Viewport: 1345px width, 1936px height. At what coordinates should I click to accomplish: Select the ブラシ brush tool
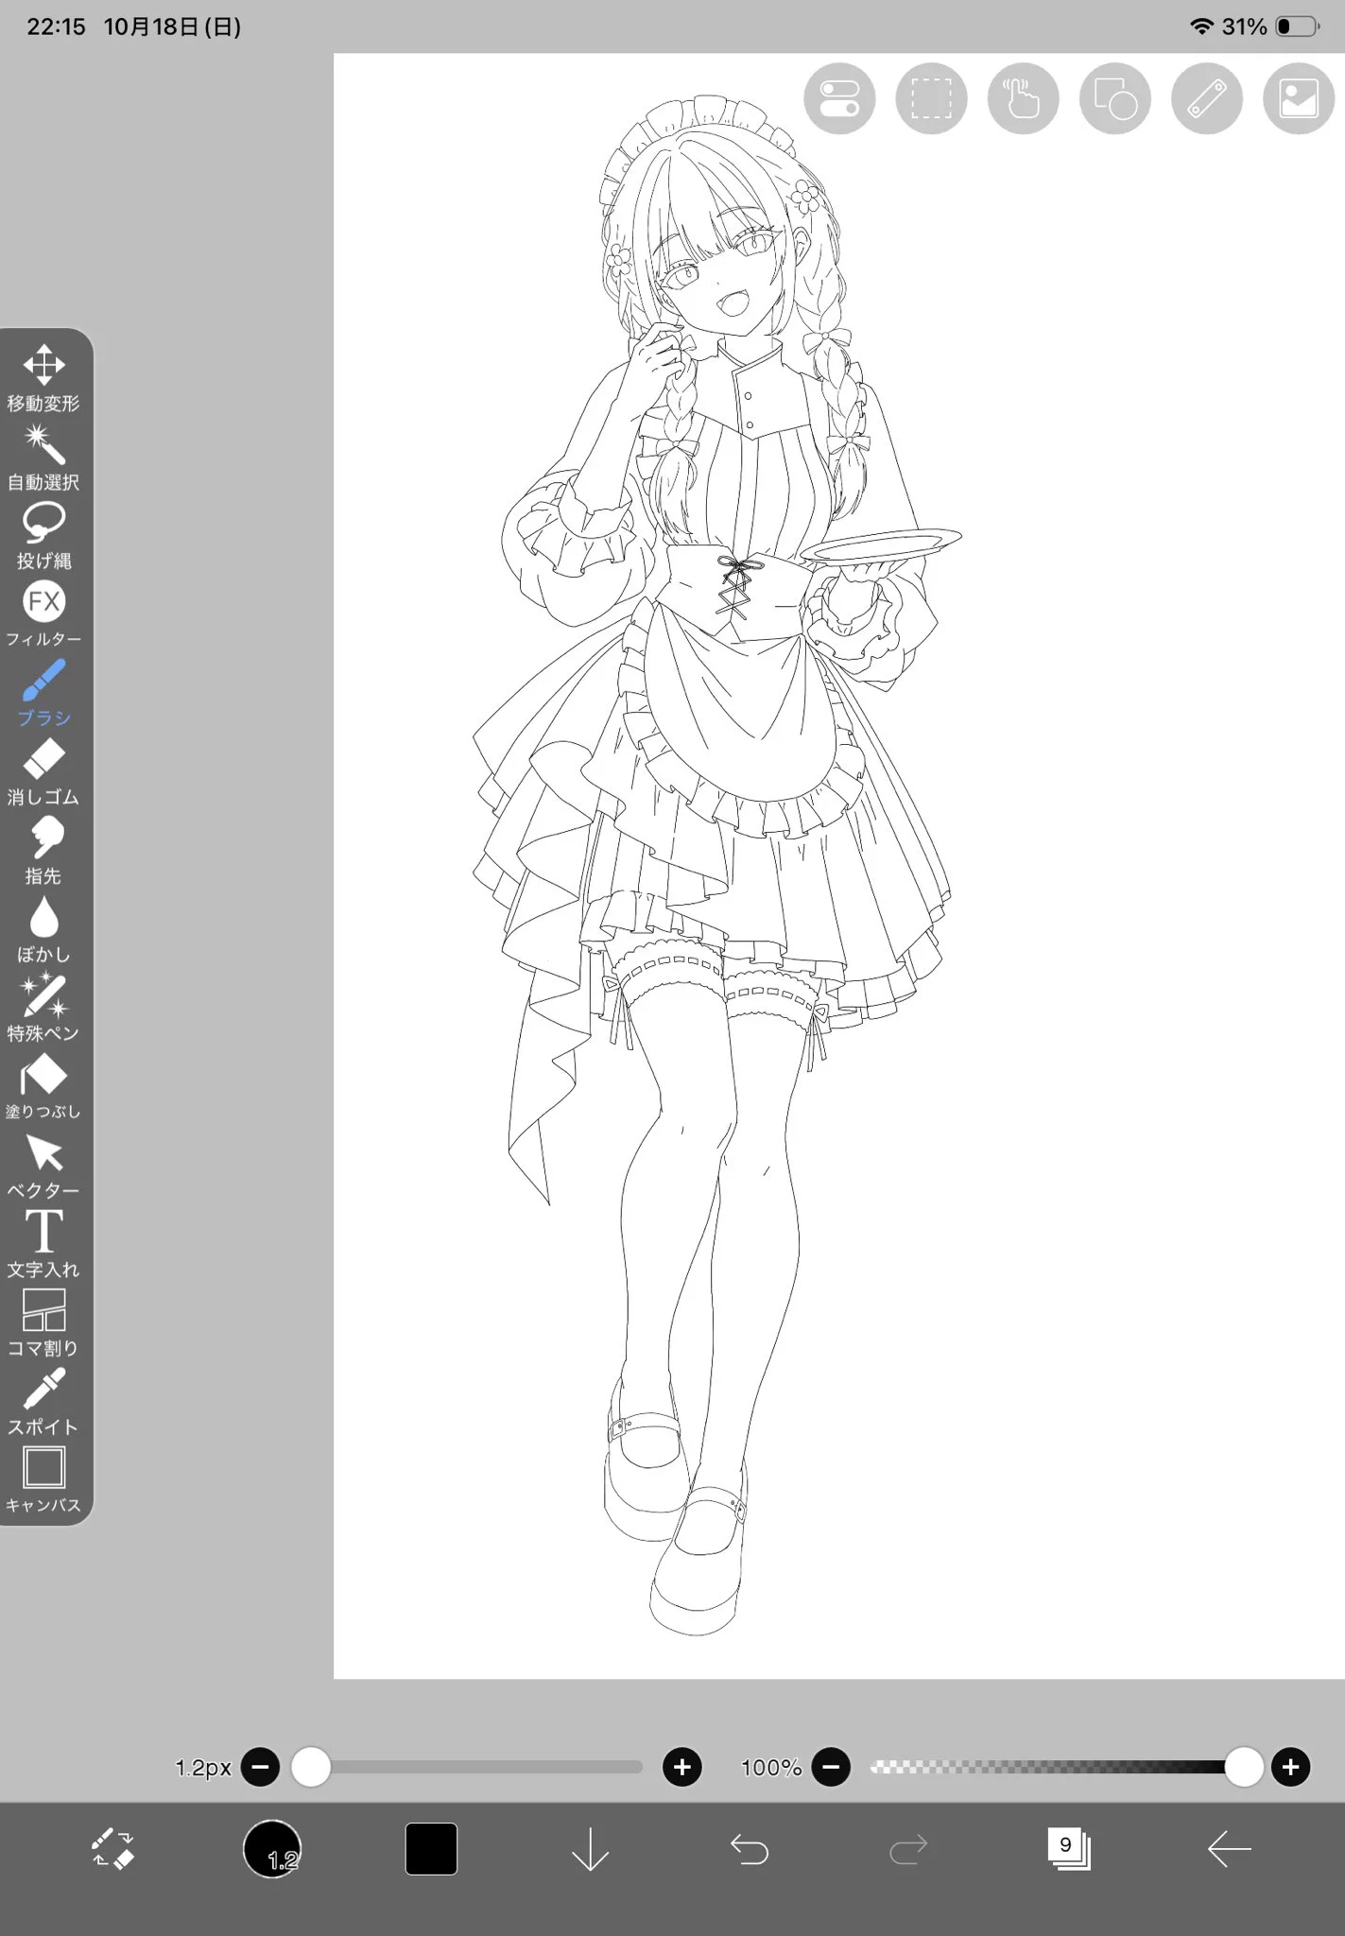click(x=43, y=693)
